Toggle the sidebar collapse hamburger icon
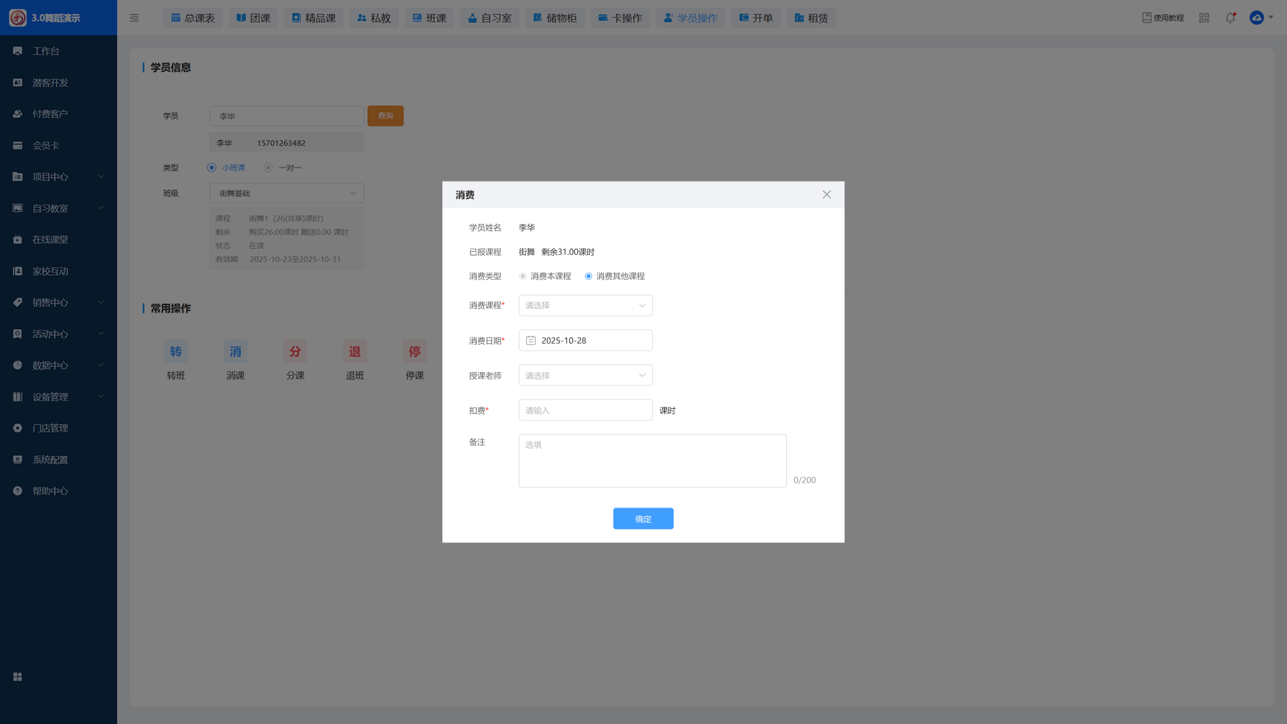 tap(134, 18)
